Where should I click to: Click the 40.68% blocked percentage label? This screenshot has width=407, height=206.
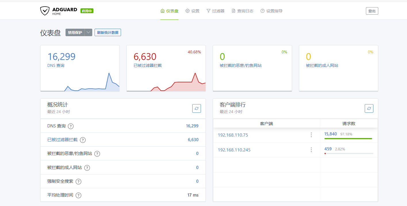(194, 52)
